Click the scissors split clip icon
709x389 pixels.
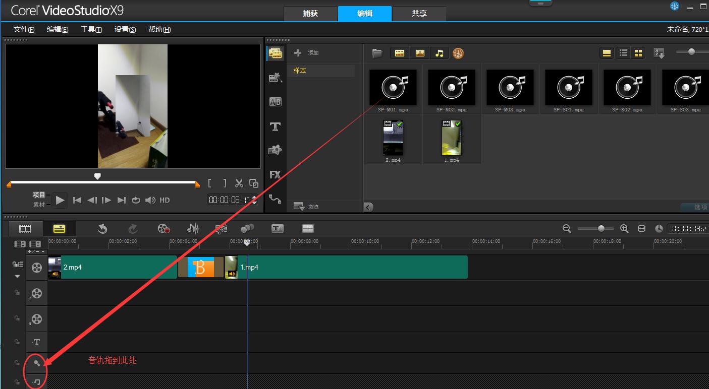coord(239,183)
